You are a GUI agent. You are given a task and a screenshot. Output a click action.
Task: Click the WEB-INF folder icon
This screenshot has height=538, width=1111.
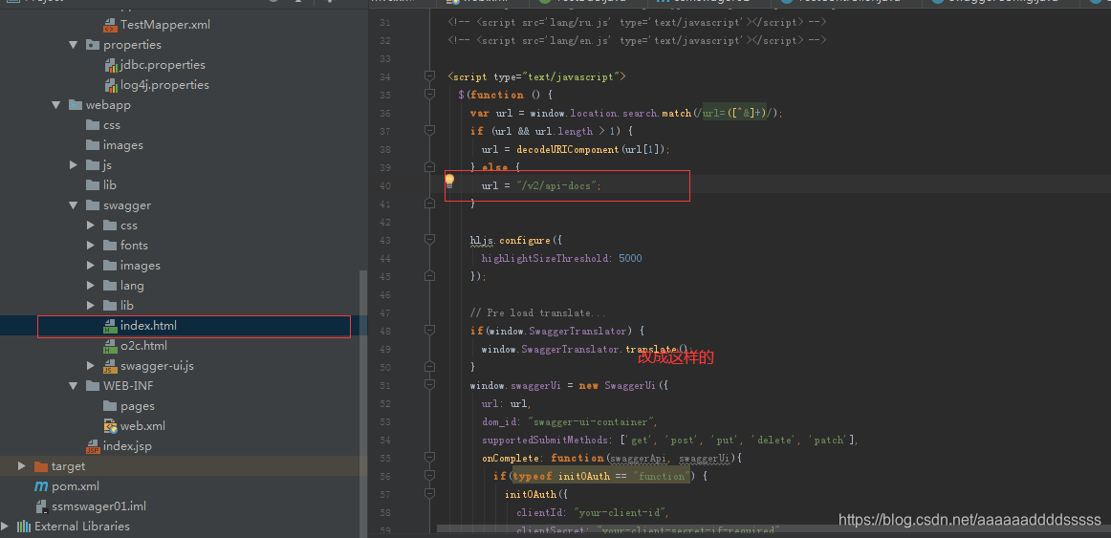(92, 386)
